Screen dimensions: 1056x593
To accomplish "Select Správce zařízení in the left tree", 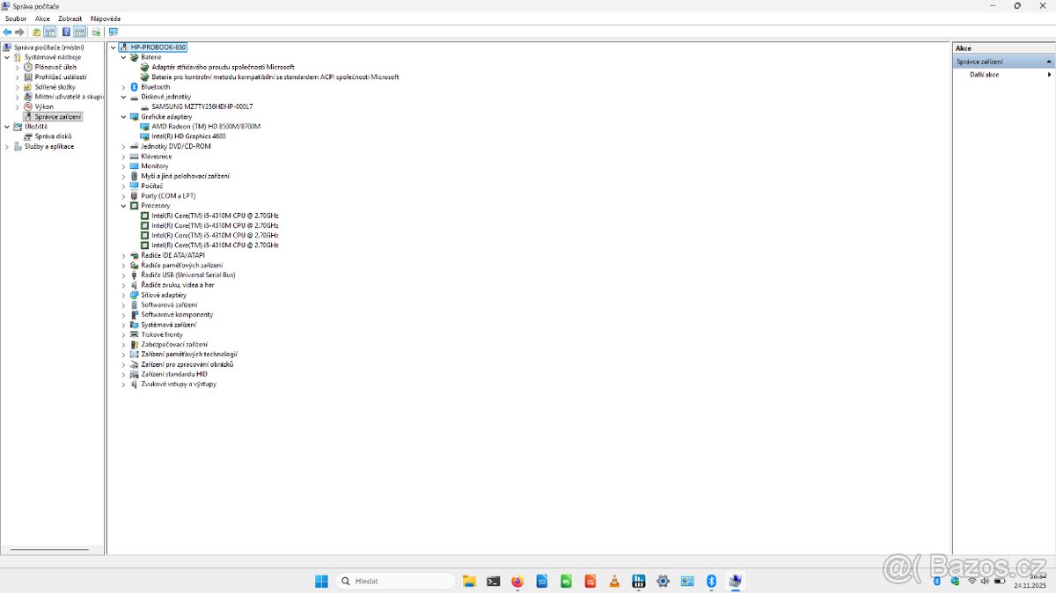I will coord(58,116).
